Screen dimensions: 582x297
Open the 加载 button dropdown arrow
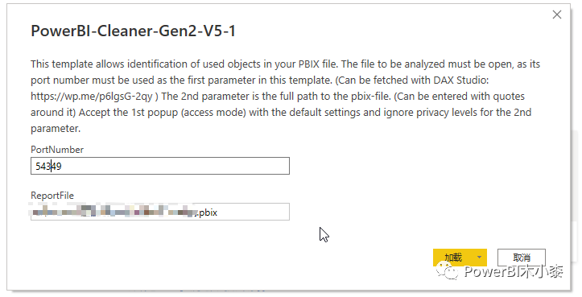tap(479, 258)
